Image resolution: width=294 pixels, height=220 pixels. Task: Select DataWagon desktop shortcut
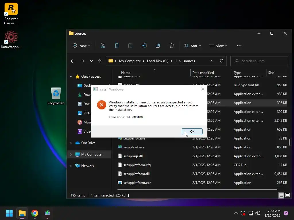point(11,40)
